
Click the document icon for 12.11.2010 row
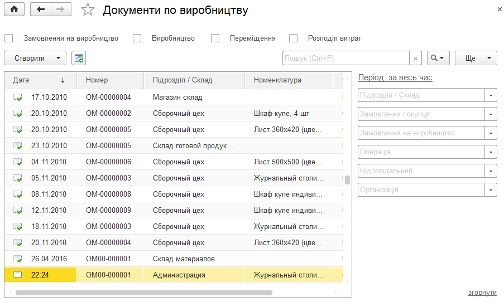point(18,210)
